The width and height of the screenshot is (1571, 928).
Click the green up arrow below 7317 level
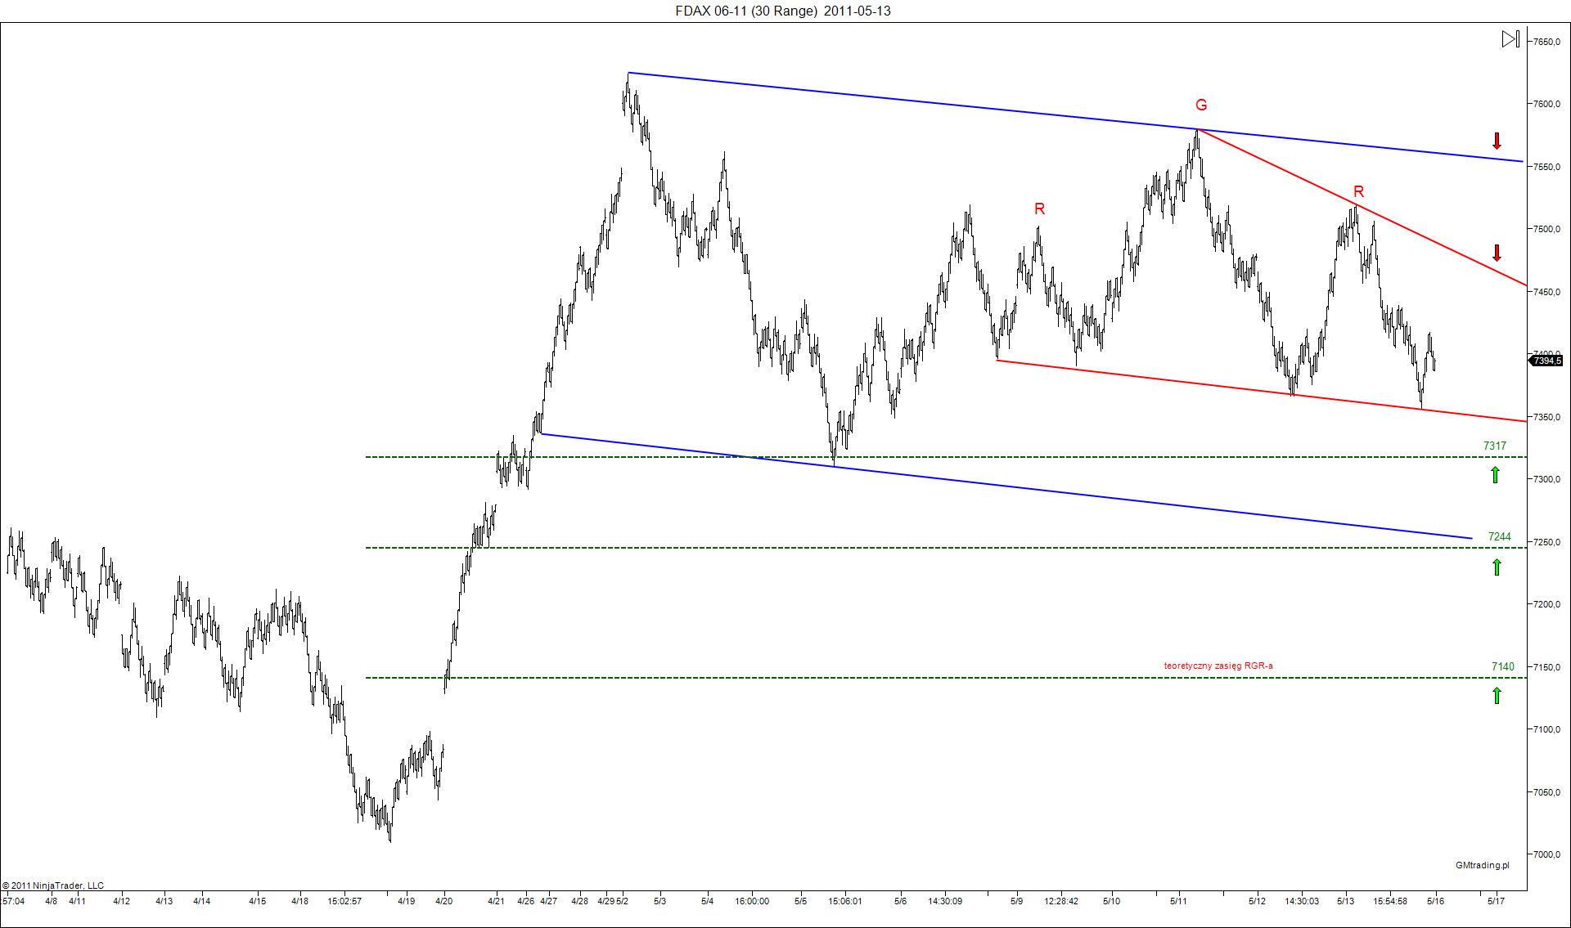pos(1495,474)
